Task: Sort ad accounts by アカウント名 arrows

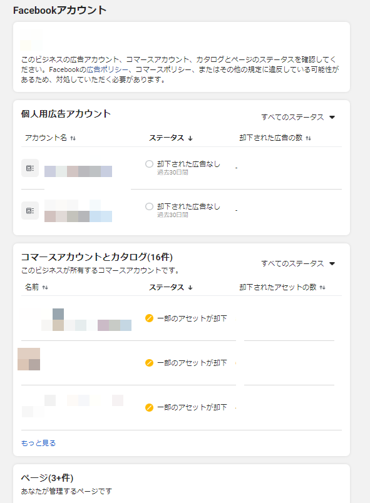Action: click(73, 138)
